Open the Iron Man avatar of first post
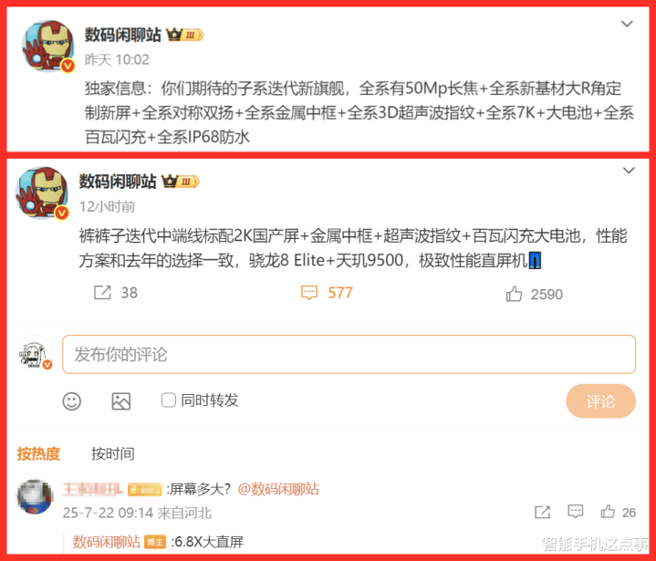This screenshot has height=561, width=656. click(48, 46)
